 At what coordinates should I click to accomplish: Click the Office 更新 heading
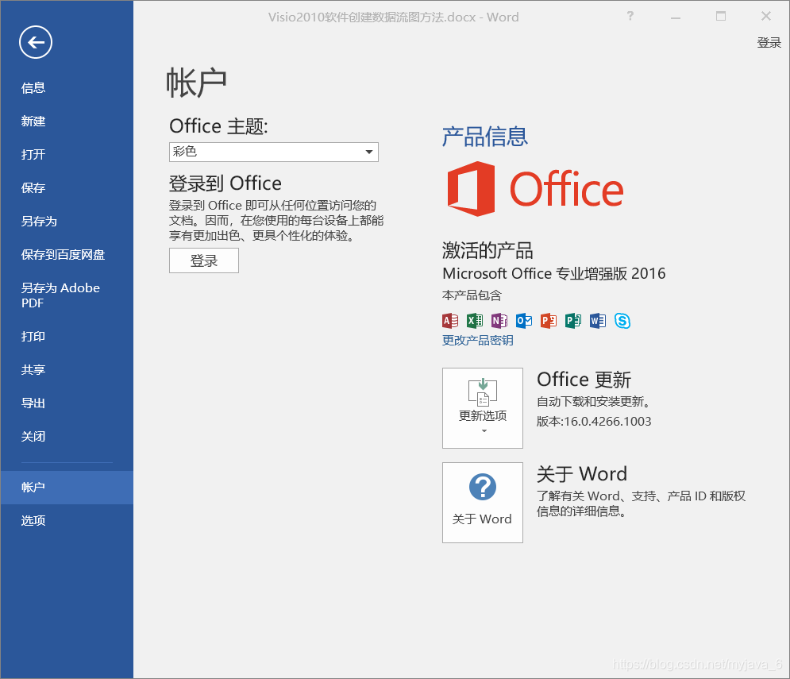[x=584, y=380]
